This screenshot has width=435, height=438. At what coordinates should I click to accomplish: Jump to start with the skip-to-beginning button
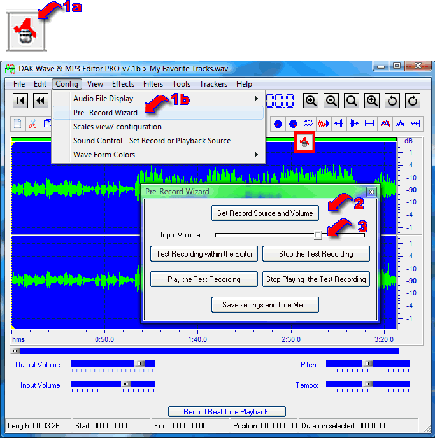[20, 101]
